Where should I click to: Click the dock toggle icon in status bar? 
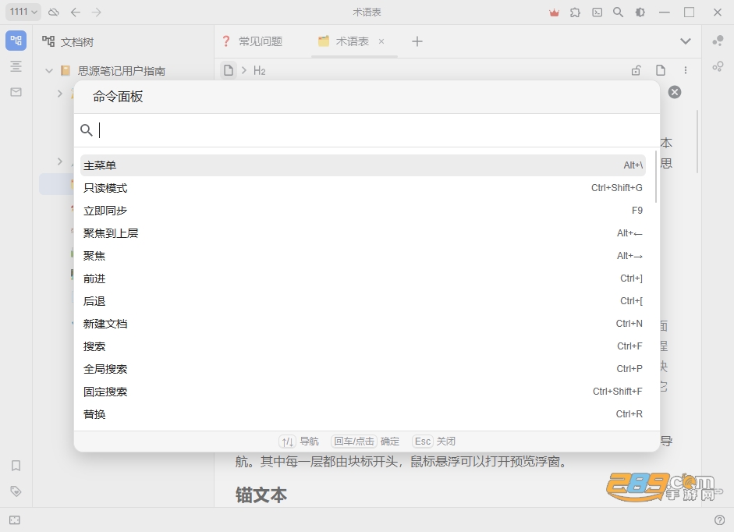(15, 520)
